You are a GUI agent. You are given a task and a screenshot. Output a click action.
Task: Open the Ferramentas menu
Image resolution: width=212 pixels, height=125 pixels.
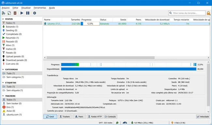point(40,8)
